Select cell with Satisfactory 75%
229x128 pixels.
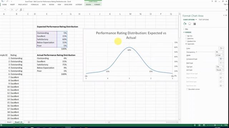click(62, 65)
